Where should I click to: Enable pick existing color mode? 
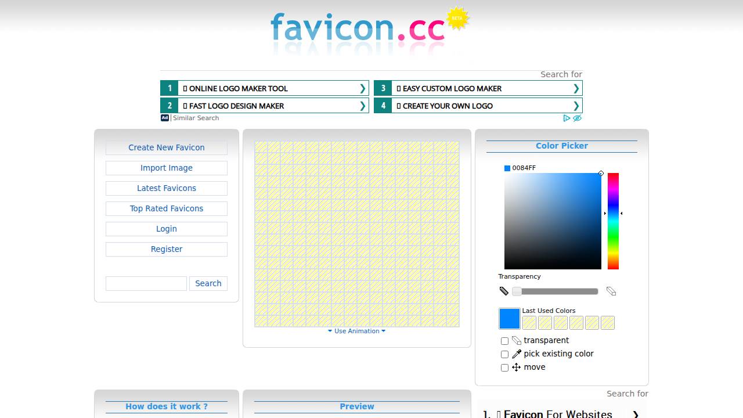(504, 354)
